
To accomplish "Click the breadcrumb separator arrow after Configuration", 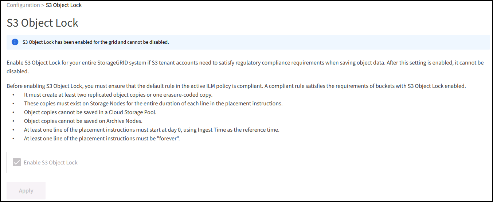I will tap(43, 5).
